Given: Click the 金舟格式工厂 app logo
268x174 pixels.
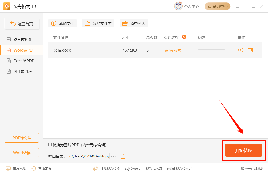Looking at the screenshot, I should (x=6, y=6).
